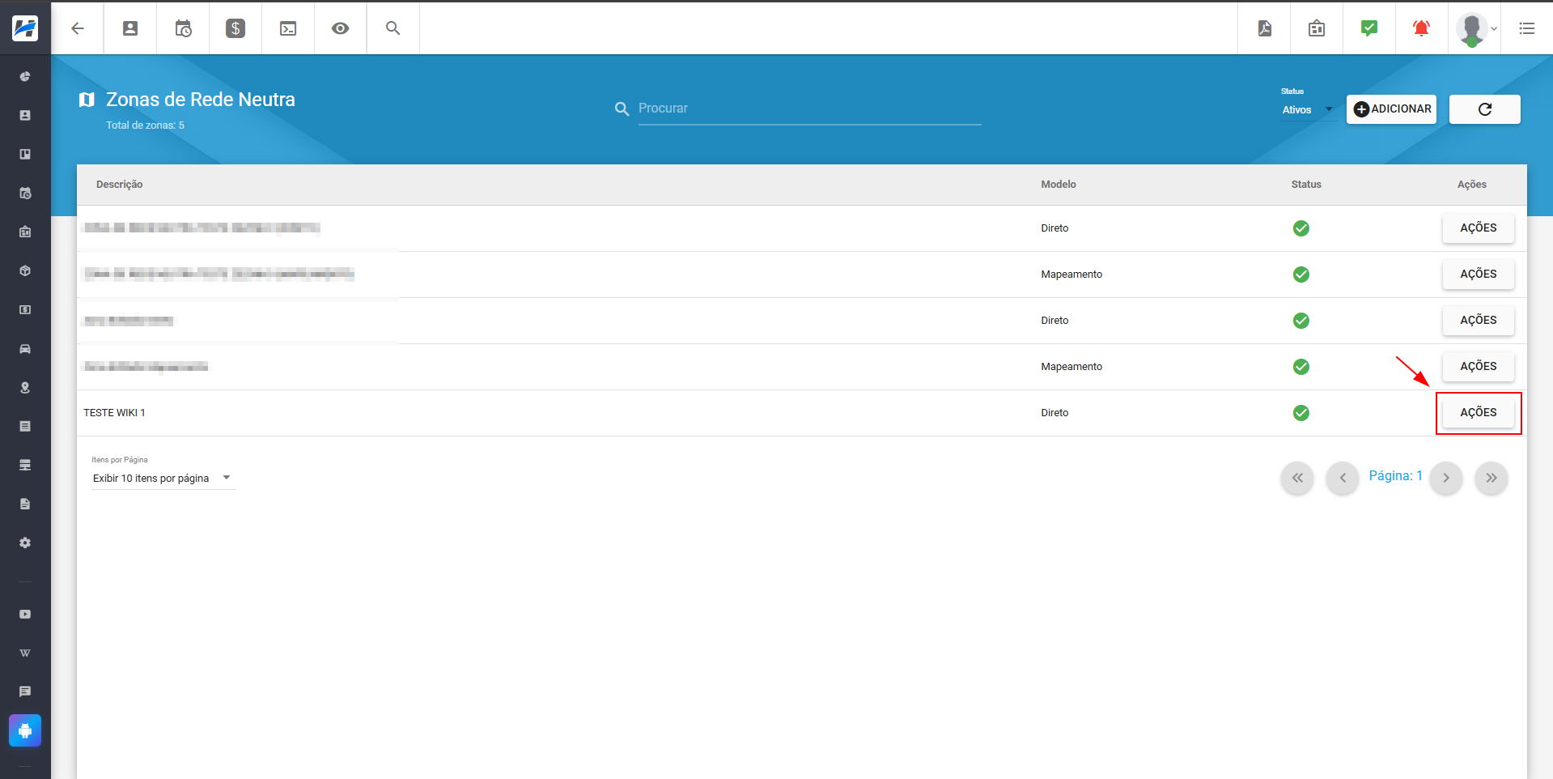Open the money bill sidebar icon
Screen dimensions: 1553x779
pyautogui.click(x=25, y=310)
